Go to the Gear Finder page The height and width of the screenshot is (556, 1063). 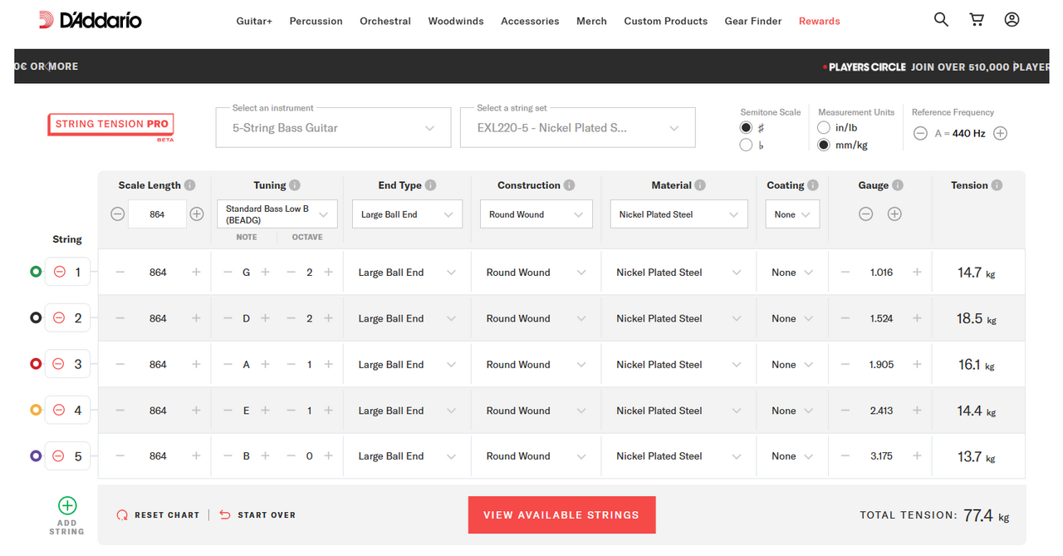tap(753, 21)
